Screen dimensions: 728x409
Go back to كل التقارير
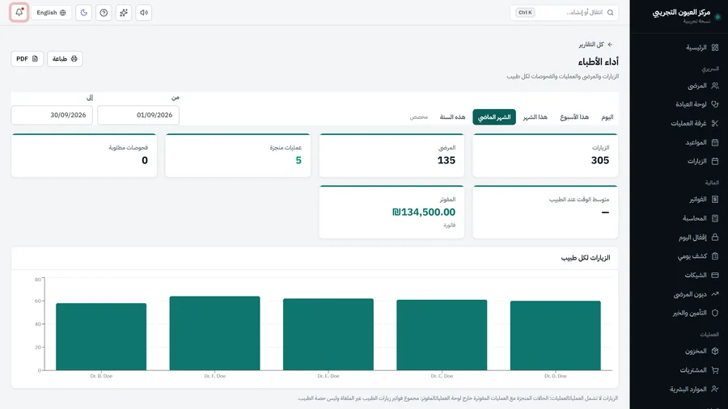[595, 44]
